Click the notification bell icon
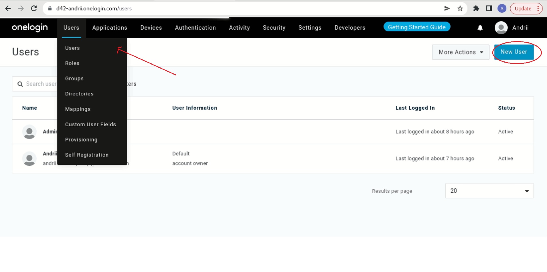547x272 pixels. 480,28
